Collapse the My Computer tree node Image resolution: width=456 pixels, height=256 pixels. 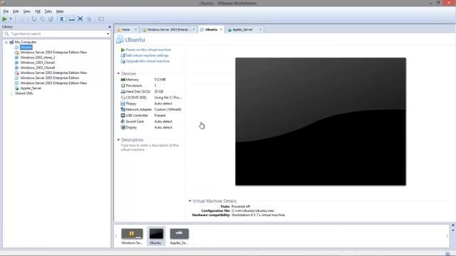6,42
